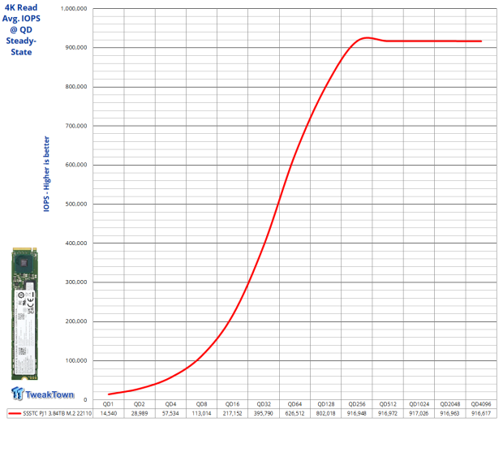Click the 113,014 value cell
Viewport: 503px width, 461px height.
coord(201,413)
